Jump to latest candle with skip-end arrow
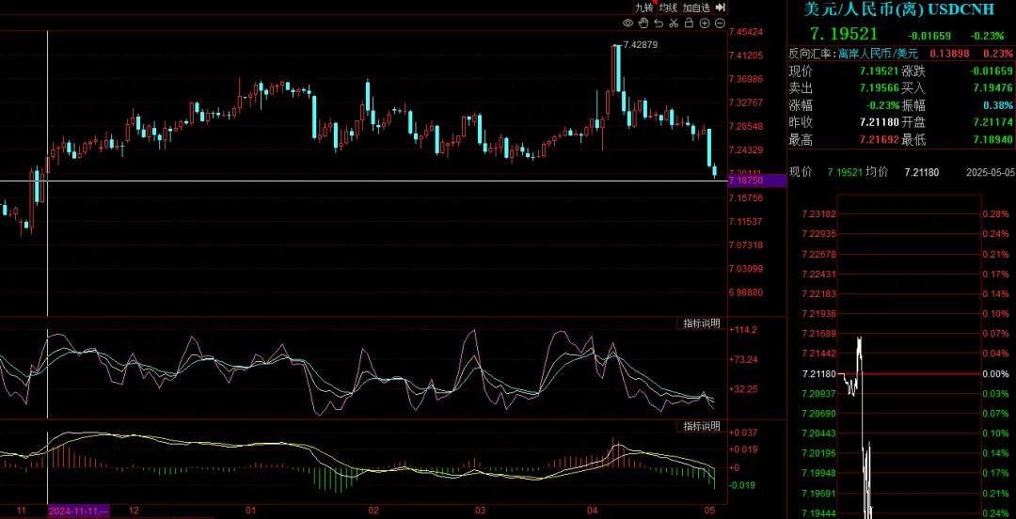The width and height of the screenshot is (1016, 519). click(721, 7)
